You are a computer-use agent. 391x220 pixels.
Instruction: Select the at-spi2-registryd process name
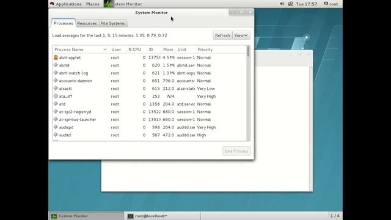pyautogui.click(x=75, y=111)
